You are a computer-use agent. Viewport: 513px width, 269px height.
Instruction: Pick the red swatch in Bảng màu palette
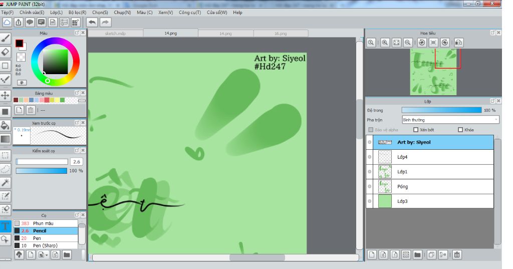coord(47,100)
